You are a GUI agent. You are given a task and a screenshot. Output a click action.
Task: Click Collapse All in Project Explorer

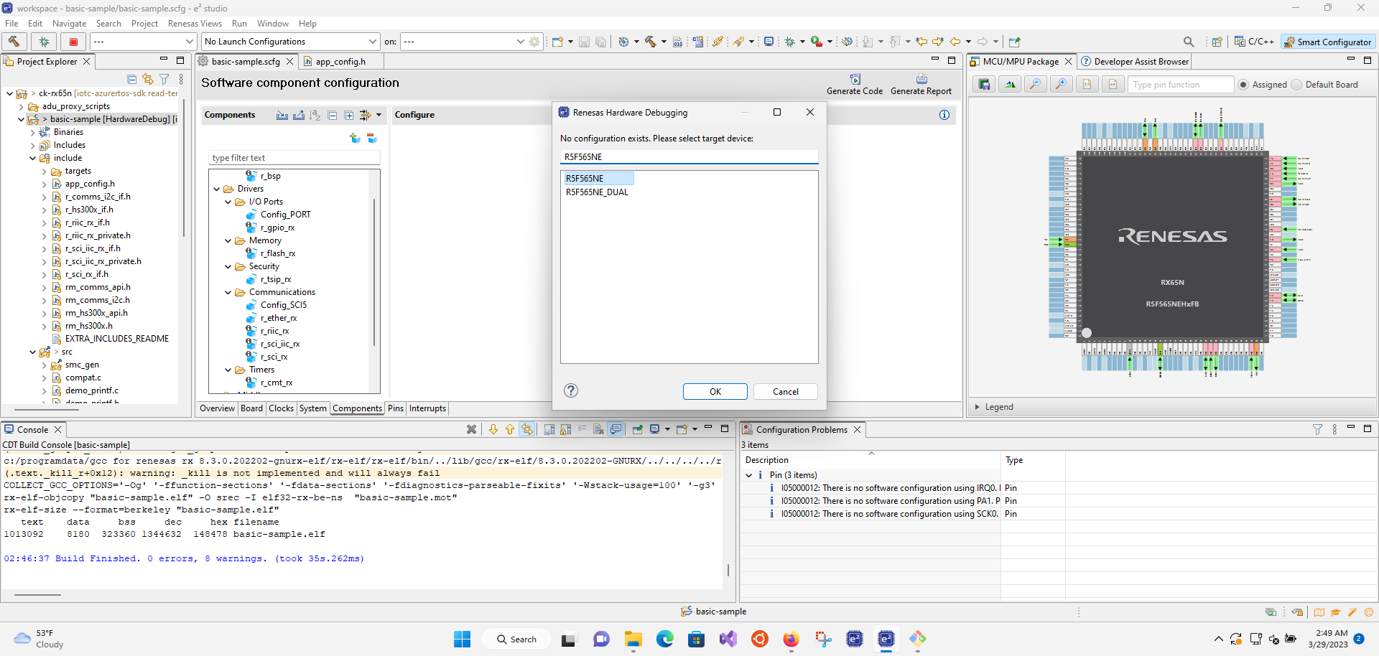(x=132, y=79)
